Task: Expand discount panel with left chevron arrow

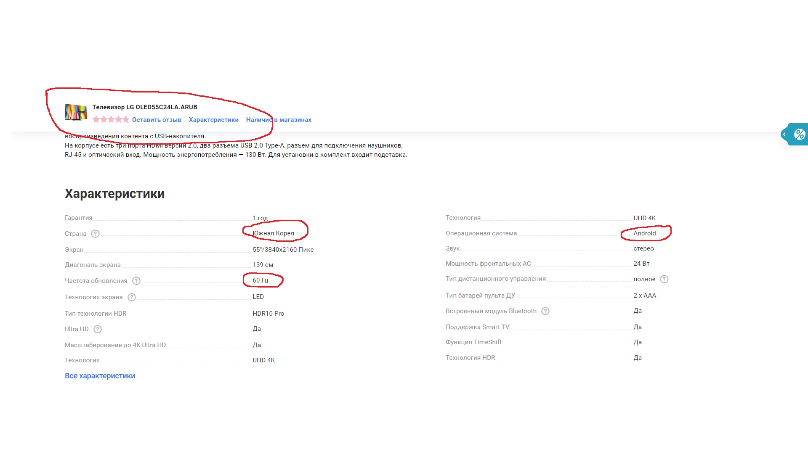Action: point(784,135)
